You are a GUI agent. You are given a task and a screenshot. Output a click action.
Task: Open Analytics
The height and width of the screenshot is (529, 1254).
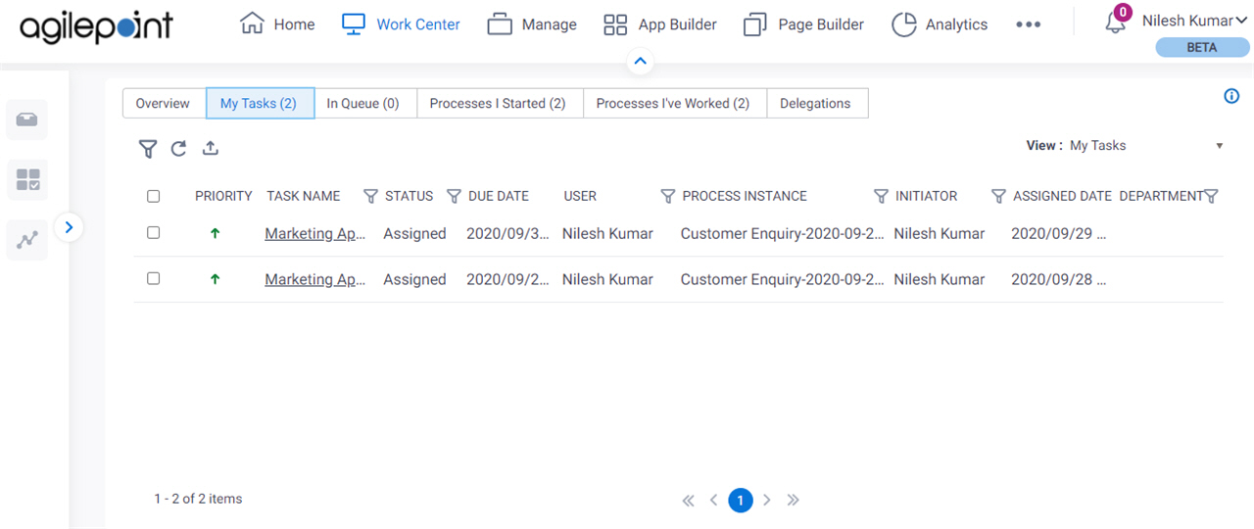click(940, 24)
